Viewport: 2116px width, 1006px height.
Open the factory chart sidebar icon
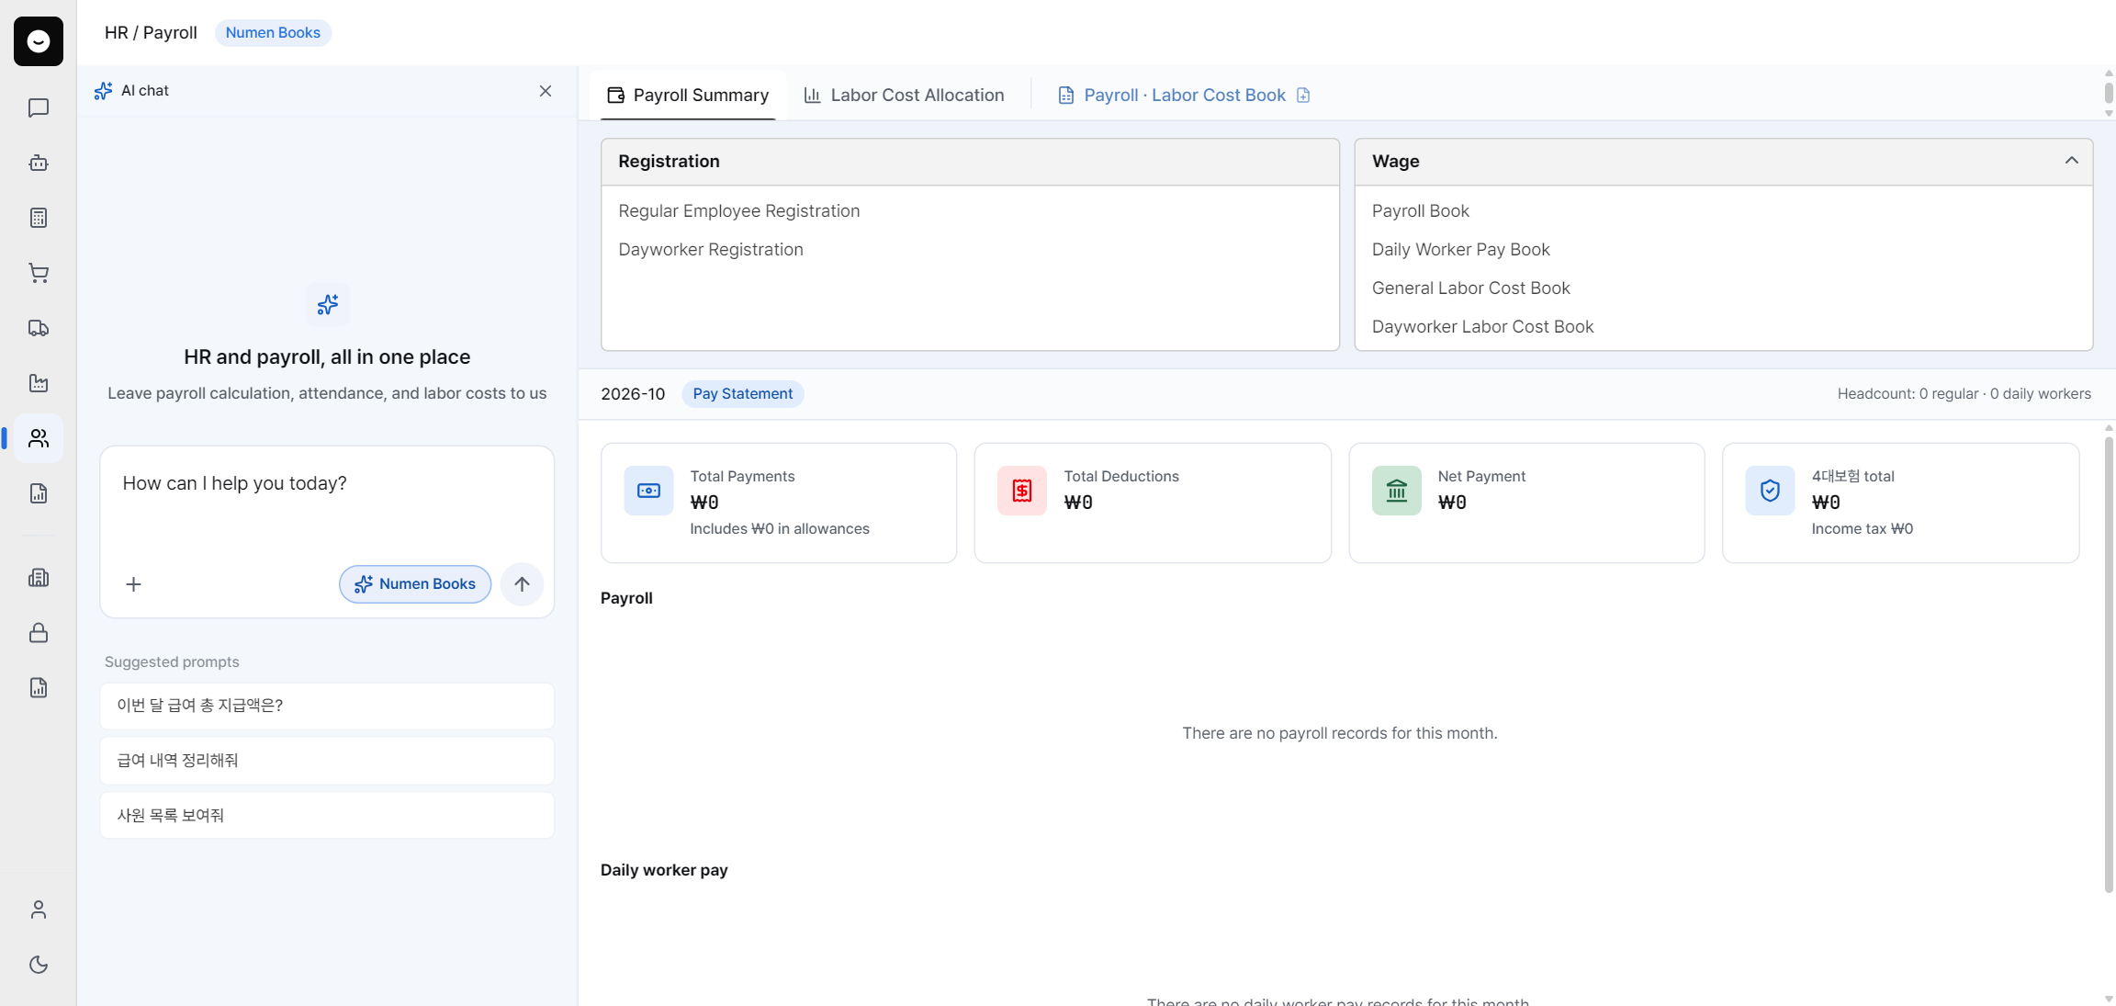click(39, 383)
